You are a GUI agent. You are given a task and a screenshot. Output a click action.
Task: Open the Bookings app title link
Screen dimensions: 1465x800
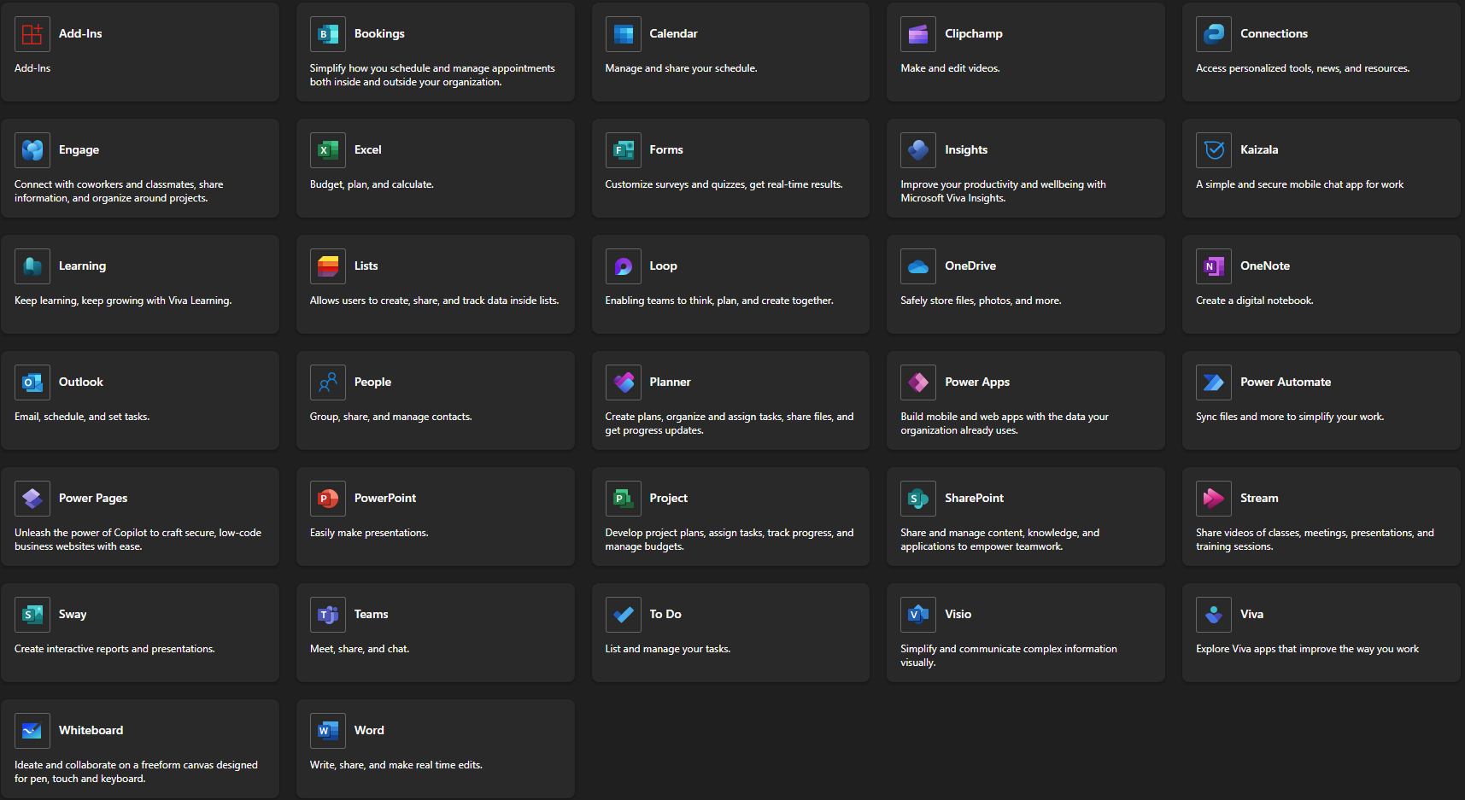(379, 34)
